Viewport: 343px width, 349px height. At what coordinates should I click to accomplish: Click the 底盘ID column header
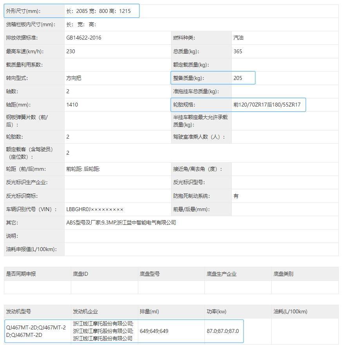(81, 274)
